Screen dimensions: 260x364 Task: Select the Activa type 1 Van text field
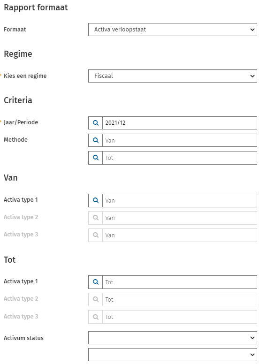pos(180,200)
